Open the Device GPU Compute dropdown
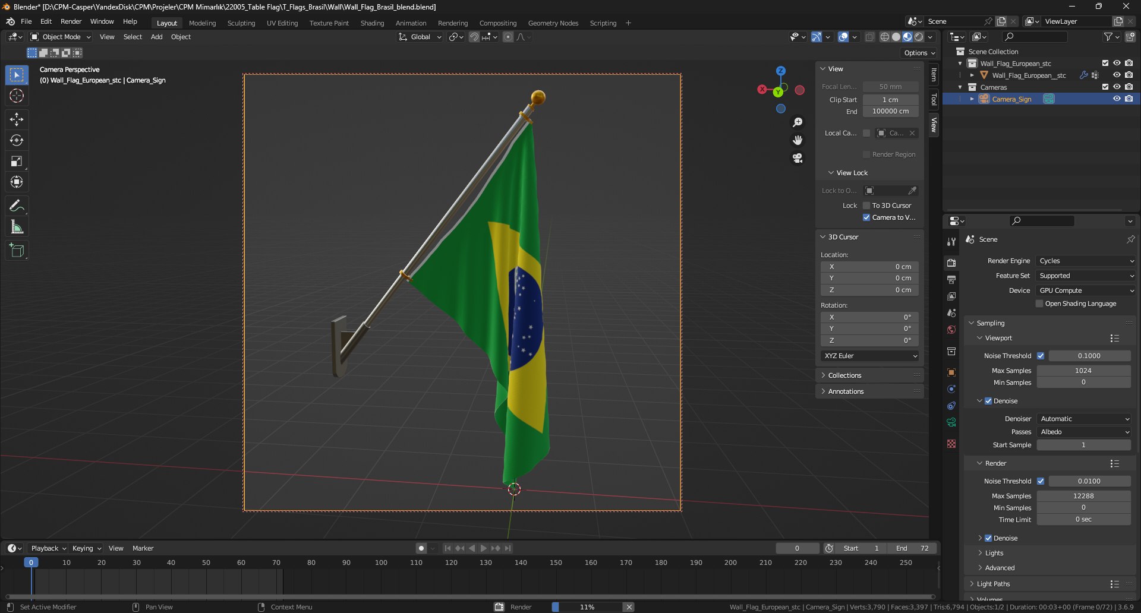This screenshot has width=1141, height=613. pos(1086,290)
